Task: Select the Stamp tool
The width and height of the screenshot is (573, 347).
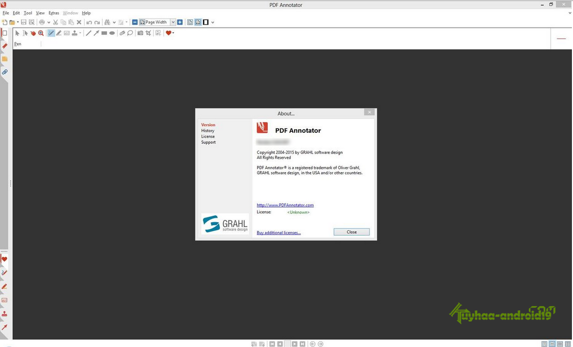Action: pos(75,33)
